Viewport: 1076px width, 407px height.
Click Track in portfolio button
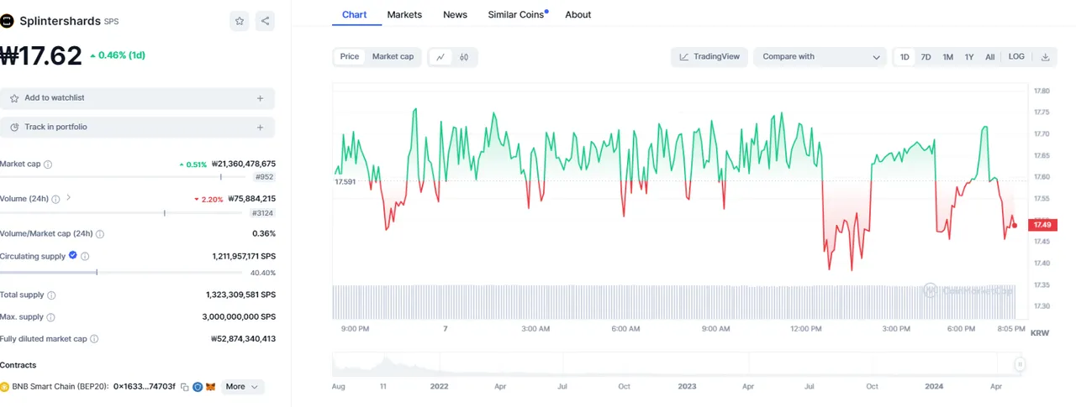coord(137,128)
